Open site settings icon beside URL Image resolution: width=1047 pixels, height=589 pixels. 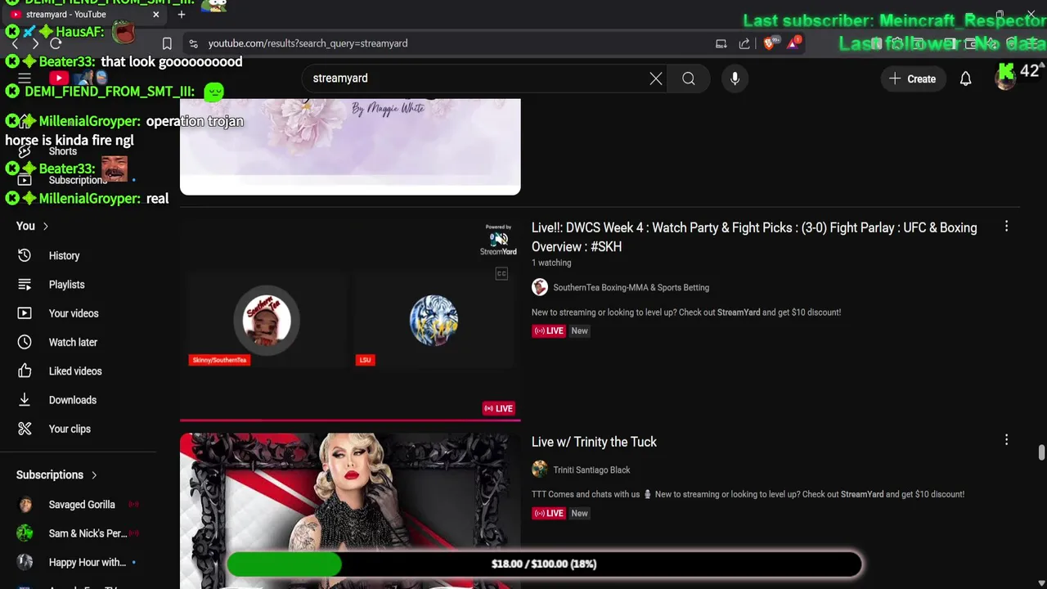[x=193, y=43]
